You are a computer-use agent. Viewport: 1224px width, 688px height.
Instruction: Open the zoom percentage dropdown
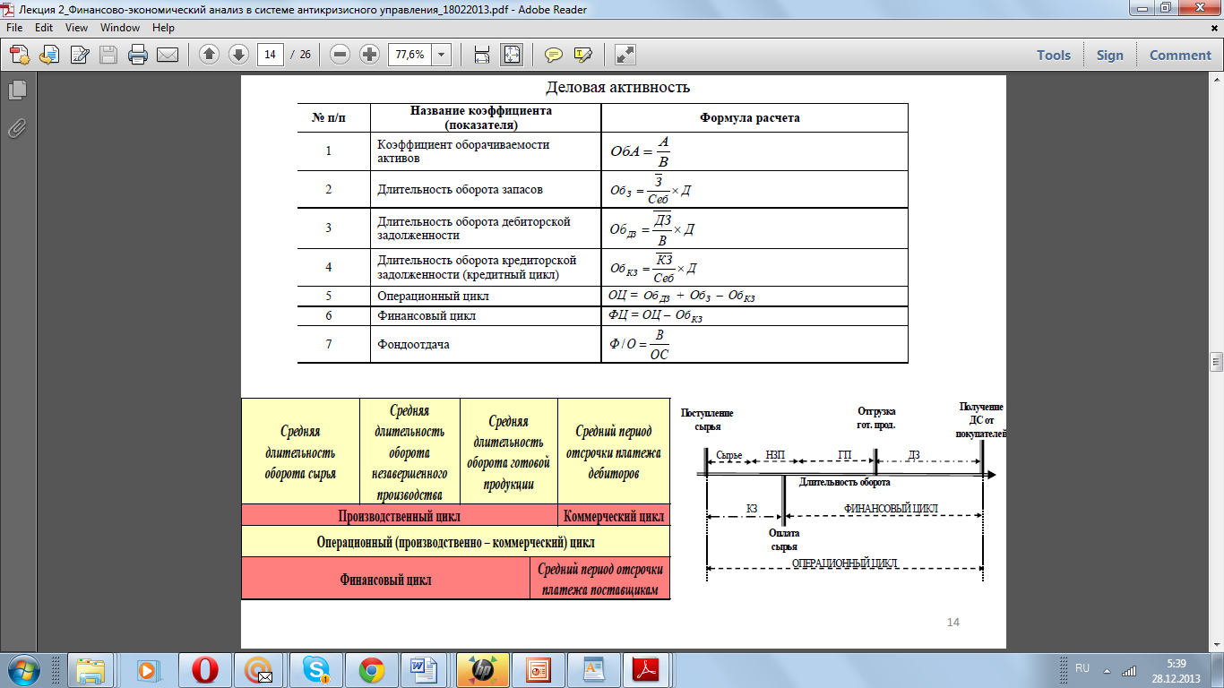point(442,55)
